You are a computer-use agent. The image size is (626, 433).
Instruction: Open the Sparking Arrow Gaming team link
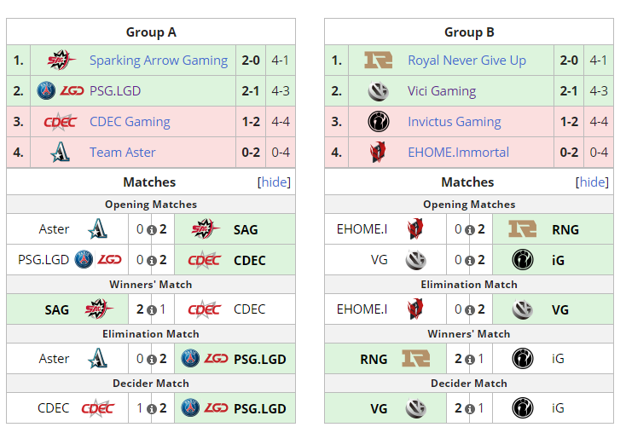(x=159, y=61)
